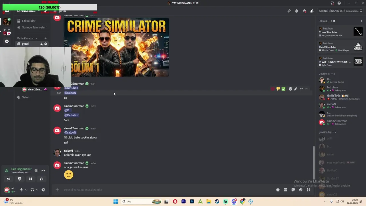Screen dimensions: 366x206
Task: Add a server with the plus button
Action: tap(7, 41)
